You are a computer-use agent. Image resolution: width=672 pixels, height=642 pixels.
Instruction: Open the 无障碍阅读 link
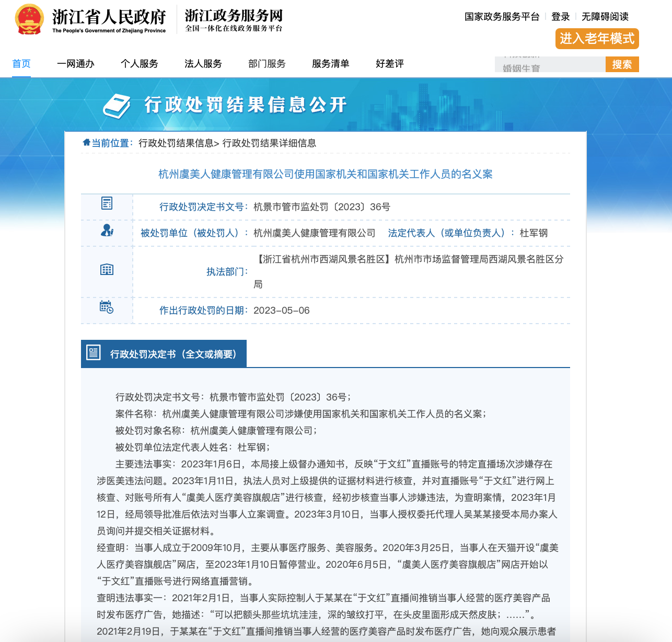click(605, 17)
